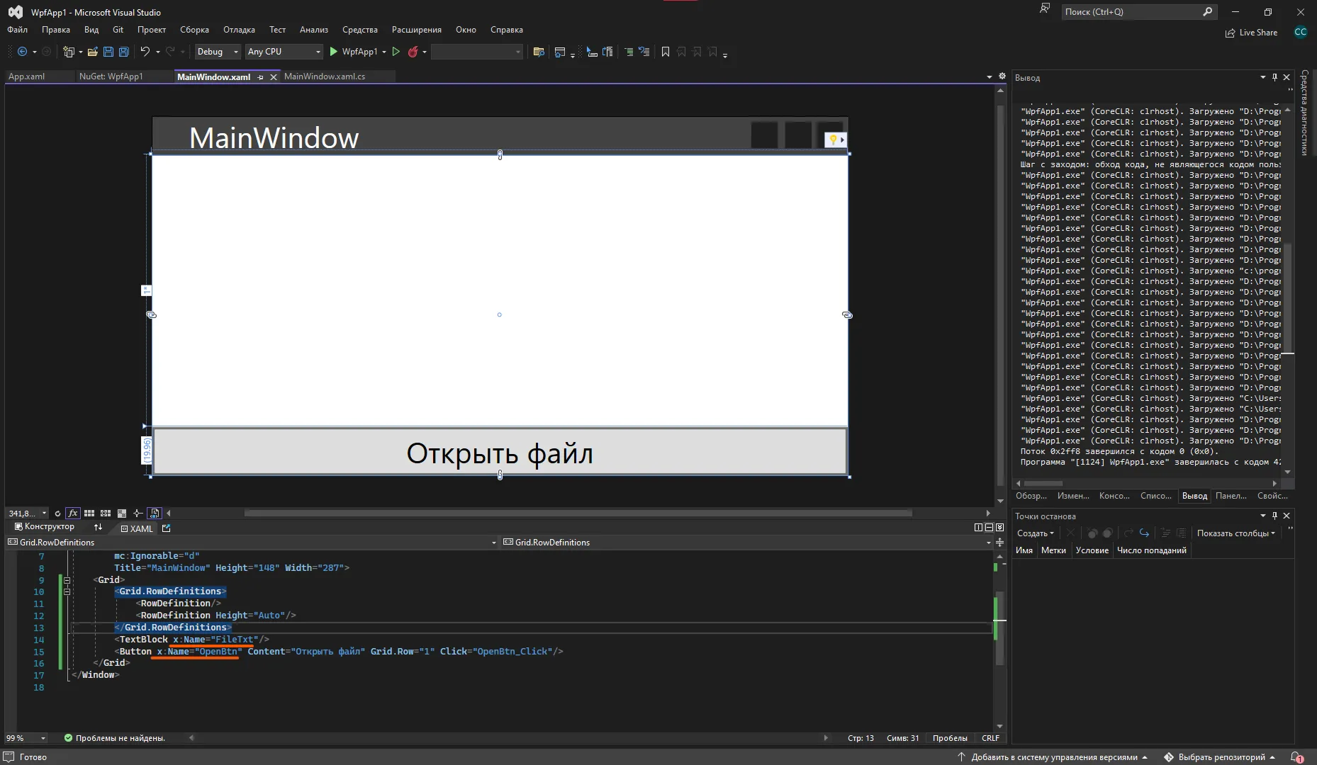Click the horizontal split layout icon
Screen dimensions: 1317x765
coord(989,528)
